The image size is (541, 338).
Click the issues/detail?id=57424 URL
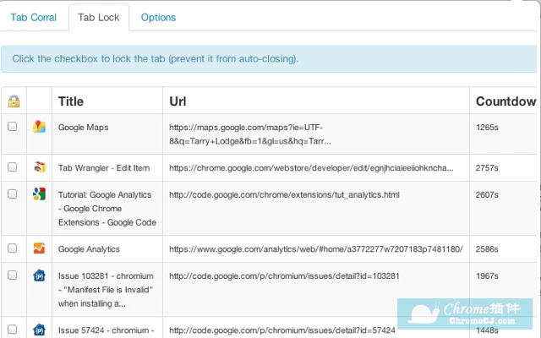282,330
